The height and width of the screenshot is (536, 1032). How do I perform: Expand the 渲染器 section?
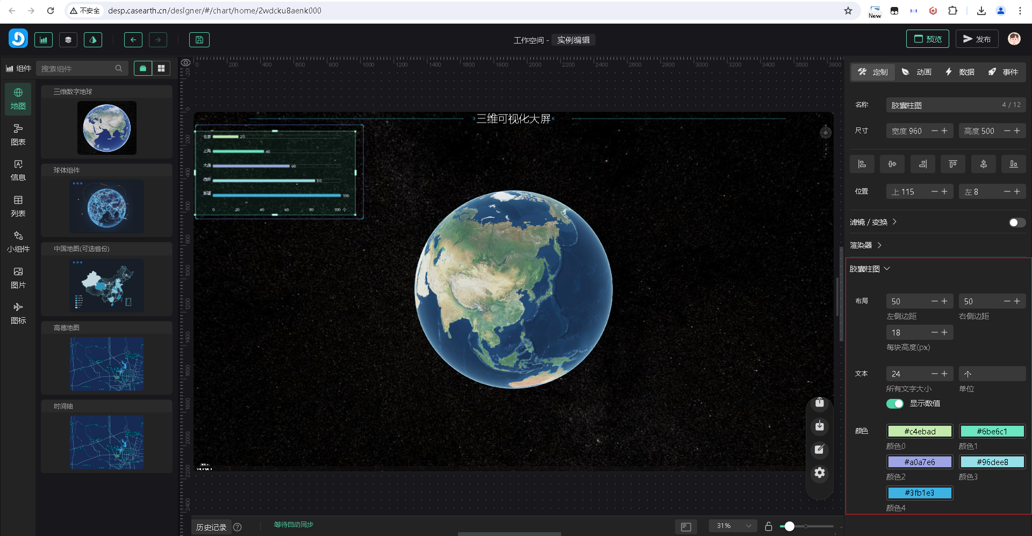tap(866, 245)
